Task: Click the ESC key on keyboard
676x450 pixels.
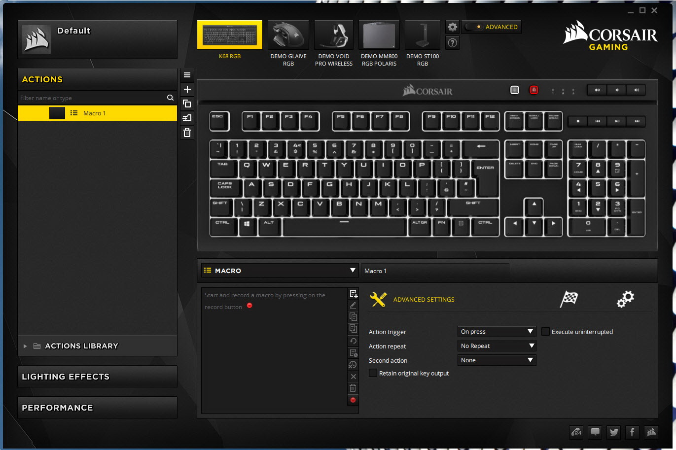Action: pyautogui.click(x=219, y=121)
